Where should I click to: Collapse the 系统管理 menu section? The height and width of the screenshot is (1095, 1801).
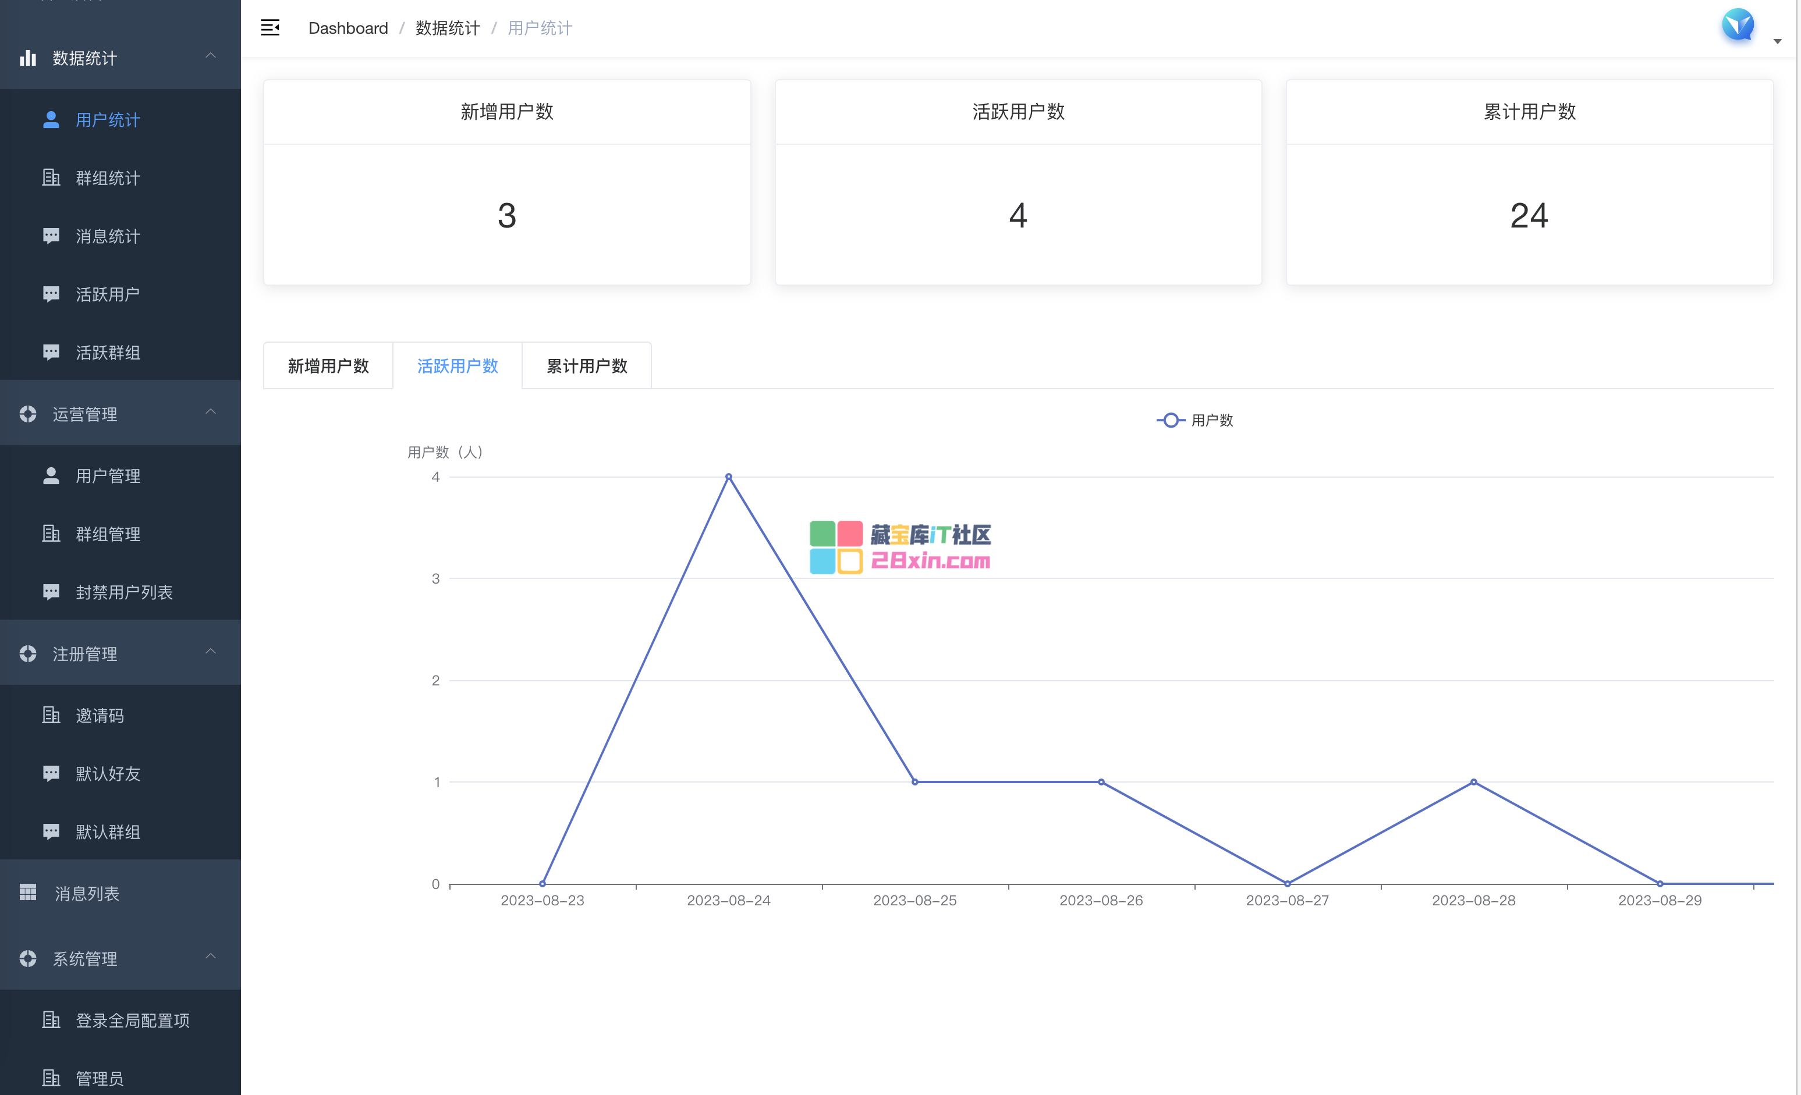click(211, 957)
